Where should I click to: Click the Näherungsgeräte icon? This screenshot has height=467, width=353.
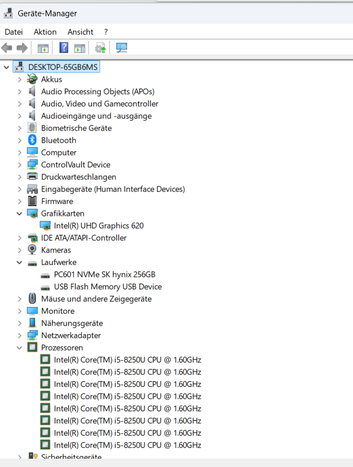point(32,323)
